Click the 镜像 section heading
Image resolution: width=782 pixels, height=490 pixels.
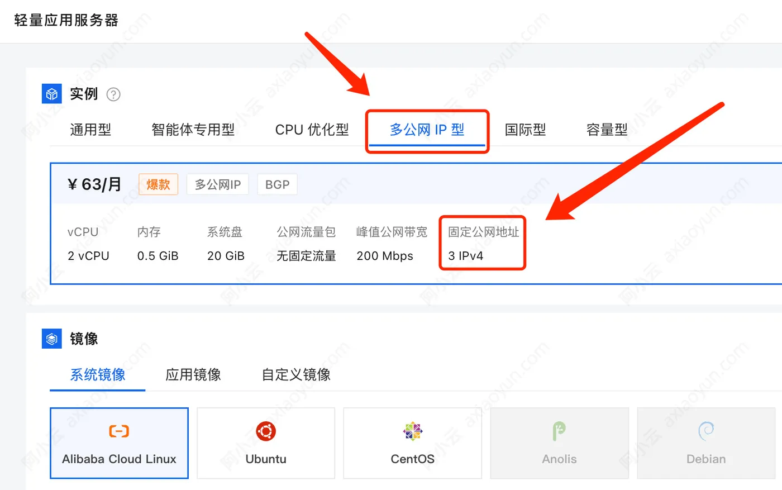pos(84,339)
